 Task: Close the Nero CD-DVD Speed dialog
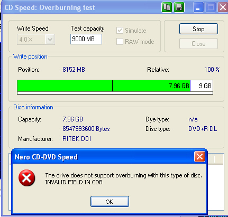click(199, 156)
